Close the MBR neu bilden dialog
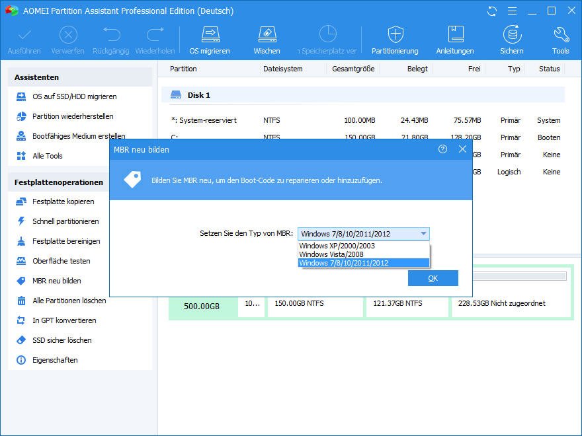Viewport: 582px width, 436px height. point(462,149)
